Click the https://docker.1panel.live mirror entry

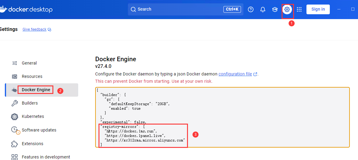(x=135, y=136)
